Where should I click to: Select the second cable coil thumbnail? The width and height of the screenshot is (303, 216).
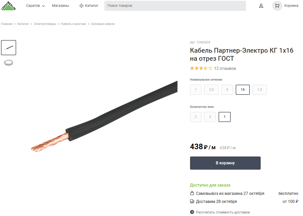click(9, 63)
